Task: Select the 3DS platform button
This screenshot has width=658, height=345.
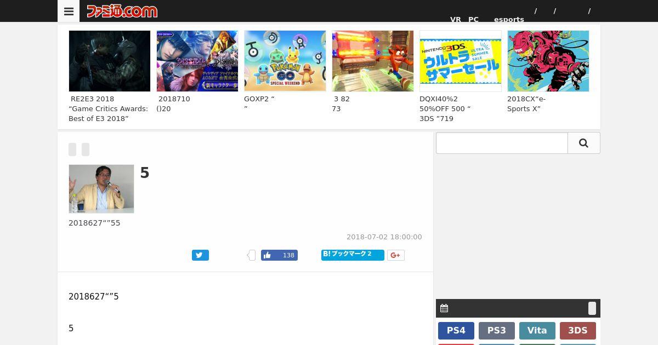Action: 578,331
